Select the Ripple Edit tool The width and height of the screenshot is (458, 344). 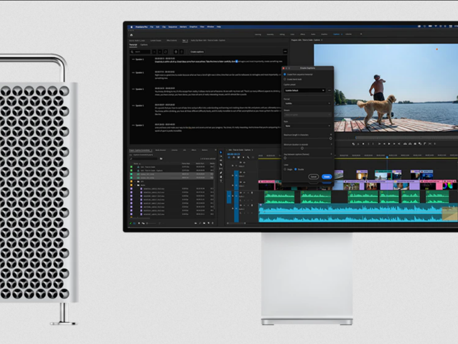221,160
